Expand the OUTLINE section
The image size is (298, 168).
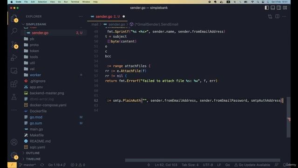pyautogui.click(x=33, y=153)
